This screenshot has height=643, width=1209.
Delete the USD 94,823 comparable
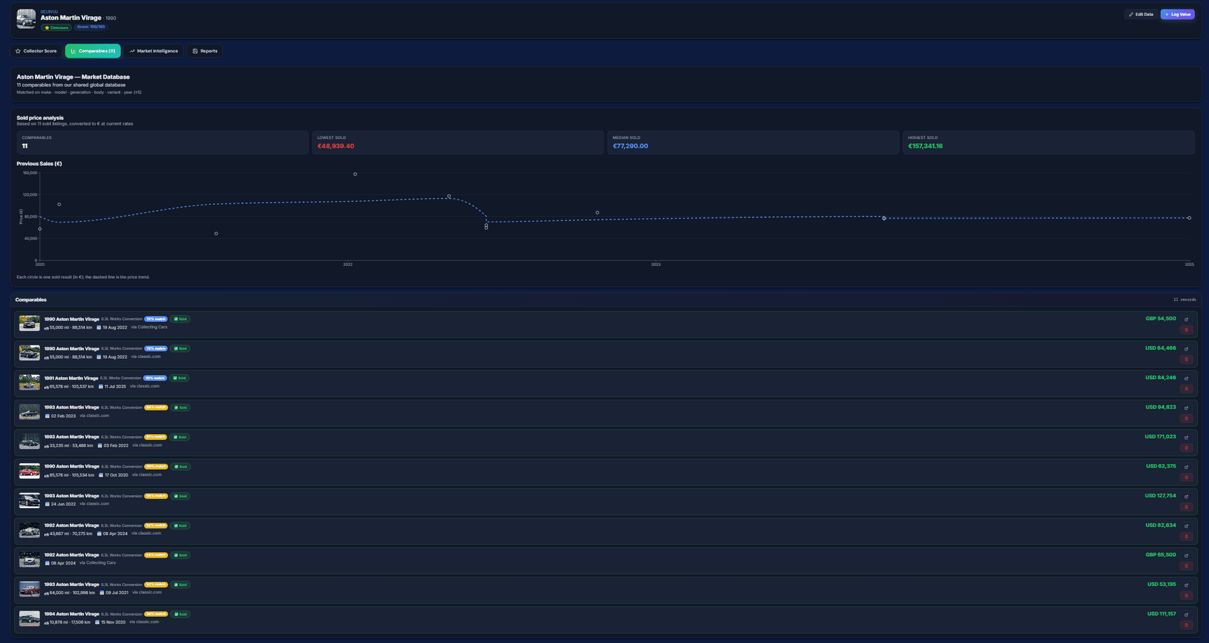1186,419
